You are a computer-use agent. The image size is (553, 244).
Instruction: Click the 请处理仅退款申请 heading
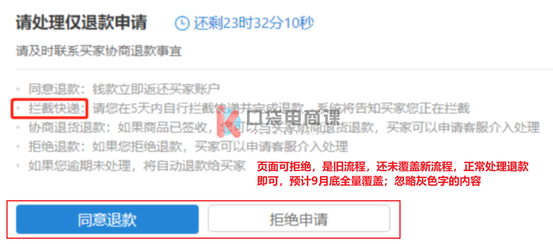click(x=82, y=23)
